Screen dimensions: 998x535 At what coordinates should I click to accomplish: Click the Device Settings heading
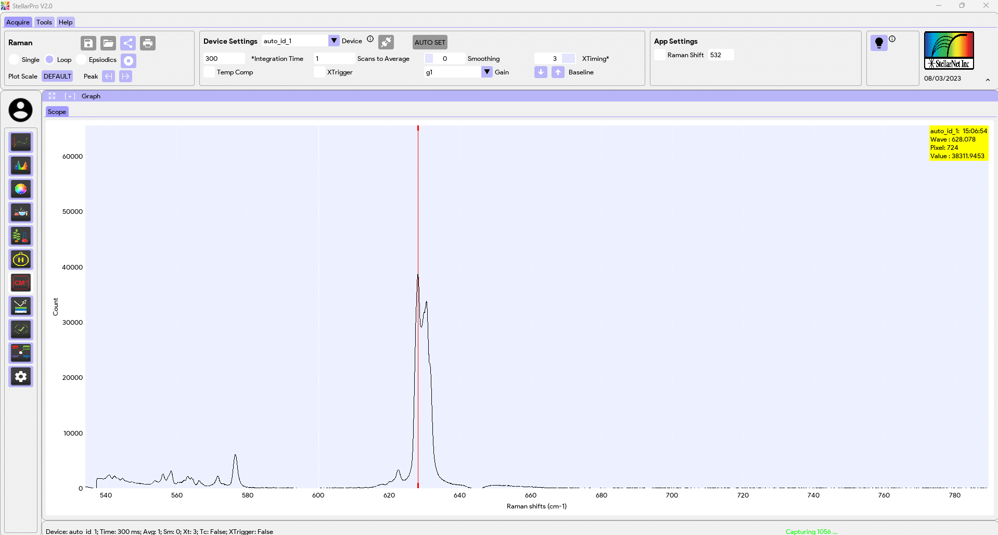pyautogui.click(x=231, y=41)
